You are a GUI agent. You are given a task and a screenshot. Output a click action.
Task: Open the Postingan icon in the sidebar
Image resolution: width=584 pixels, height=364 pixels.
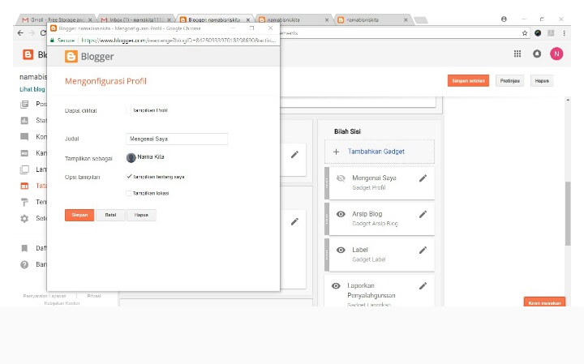24,105
